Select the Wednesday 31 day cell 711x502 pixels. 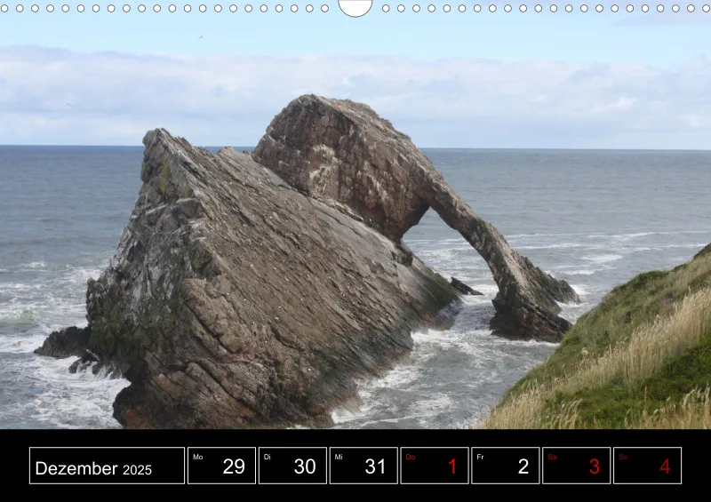pos(363,466)
